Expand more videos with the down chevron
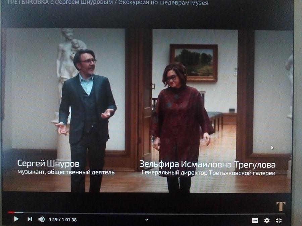 [x=147, y=220]
